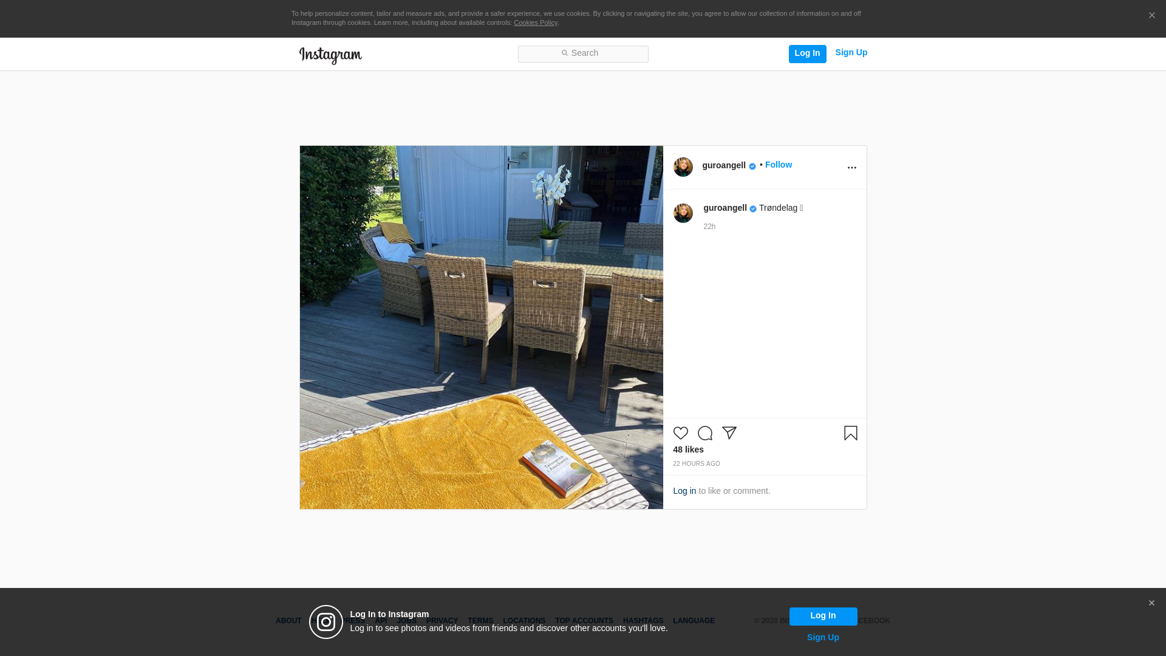The image size is (1166, 656).
Task: Open the TERMS footer link
Action: click(x=480, y=621)
